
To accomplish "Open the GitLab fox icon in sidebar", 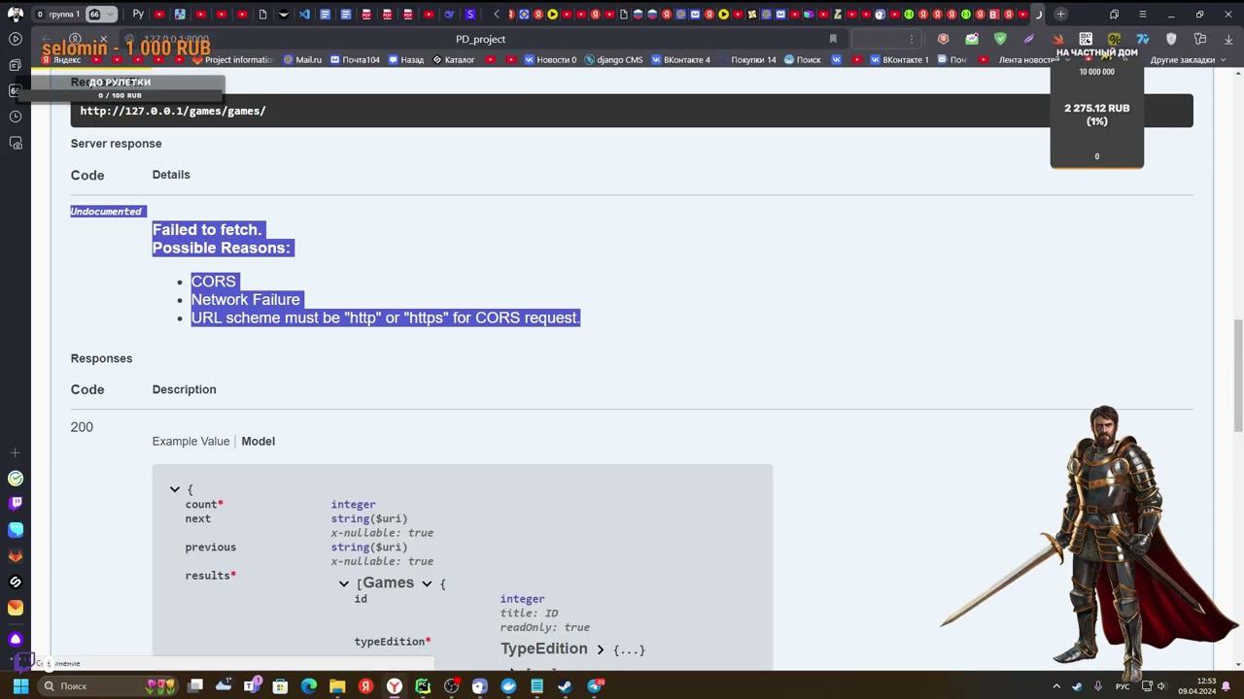I will point(16,556).
